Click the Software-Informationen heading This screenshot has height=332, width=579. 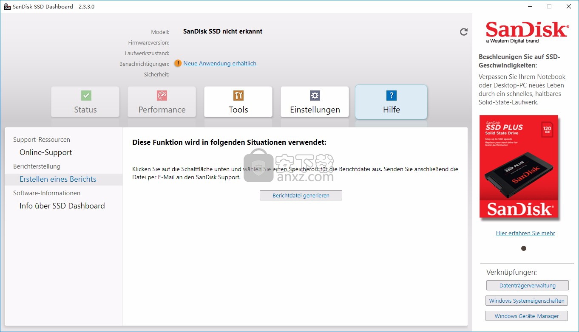(x=47, y=193)
